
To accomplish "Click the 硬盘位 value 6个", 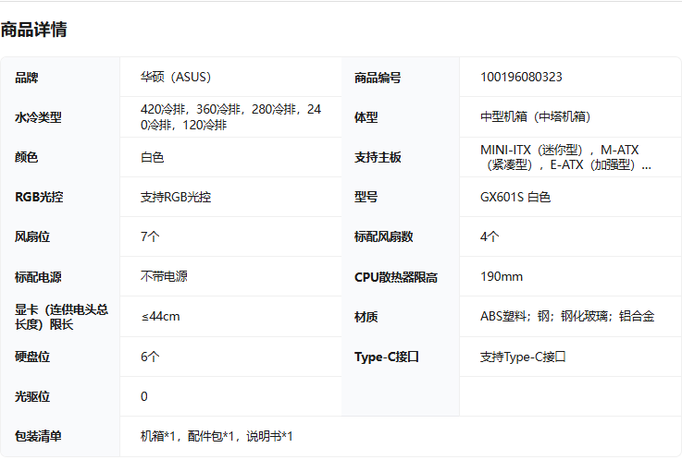I will [x=150, y=357].
